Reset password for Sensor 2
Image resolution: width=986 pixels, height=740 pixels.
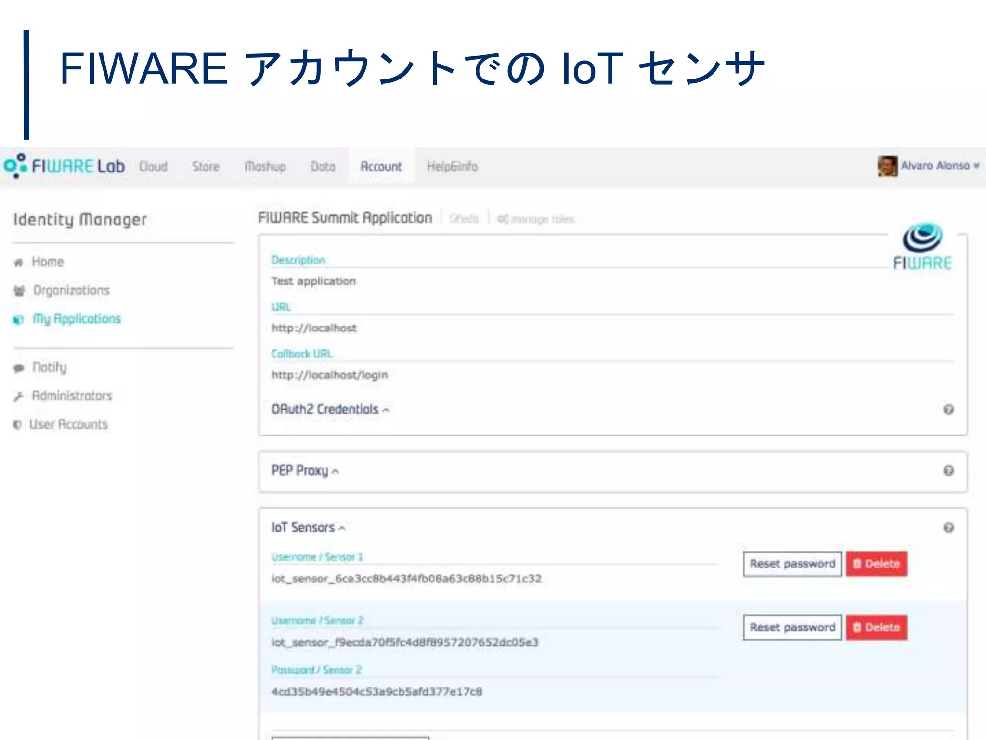pyautogui.click(x=792, y=627)
